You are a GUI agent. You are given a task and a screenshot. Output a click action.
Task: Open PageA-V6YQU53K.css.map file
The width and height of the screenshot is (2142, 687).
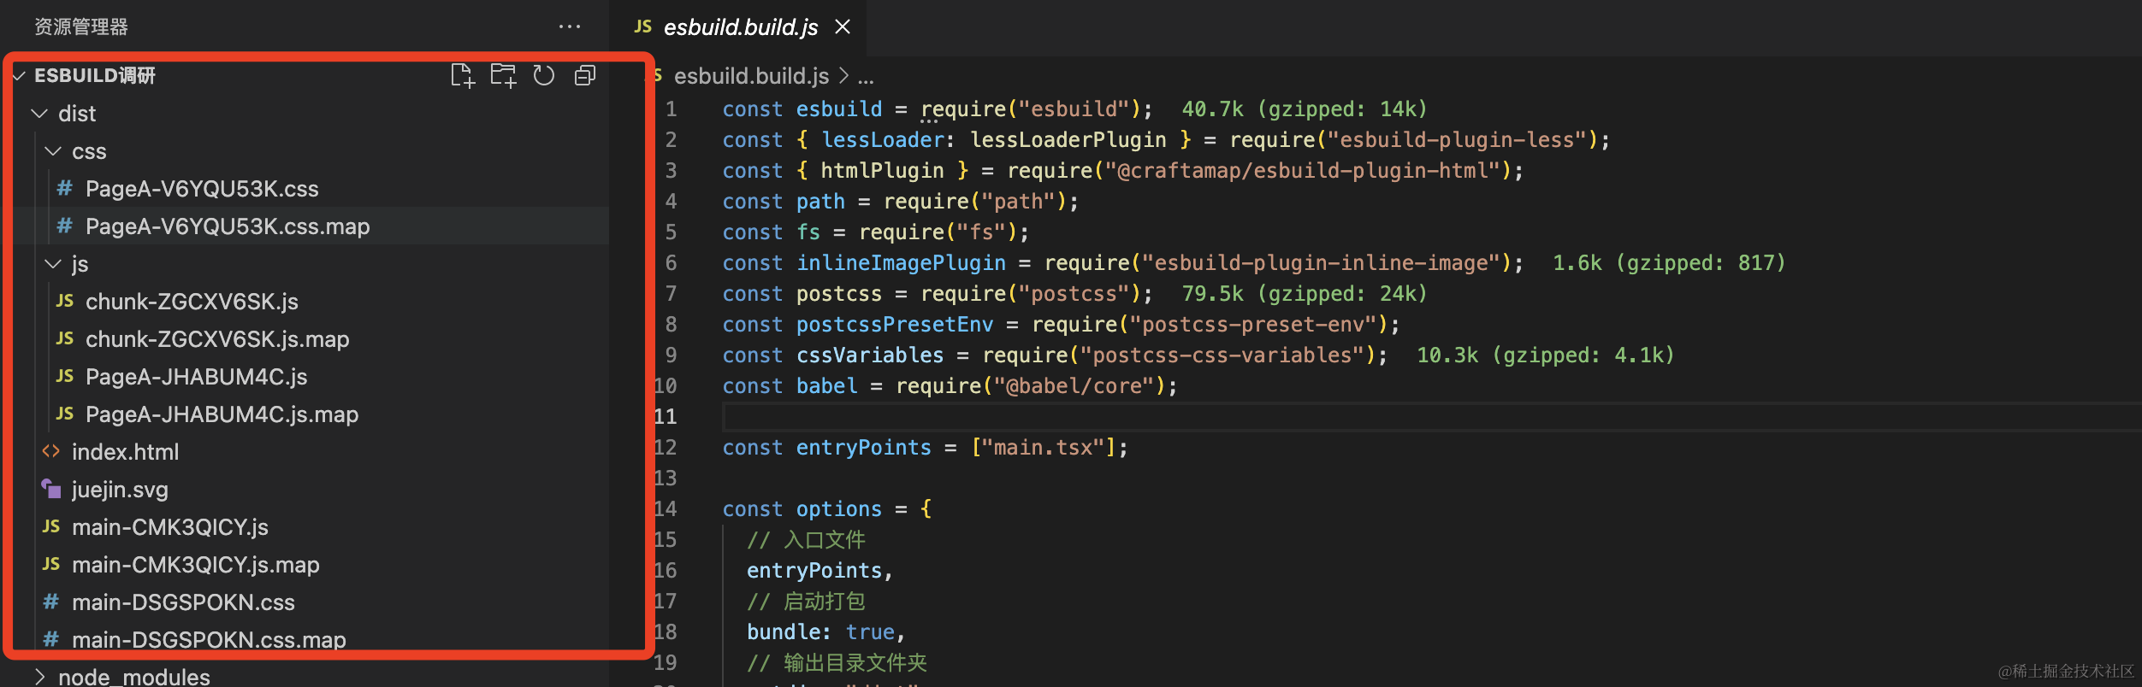[228, 226]
